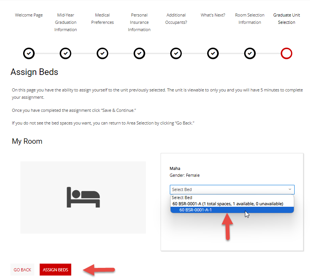Click the Mid-Year Graduation Information checkmark circle

coord(65,53)
